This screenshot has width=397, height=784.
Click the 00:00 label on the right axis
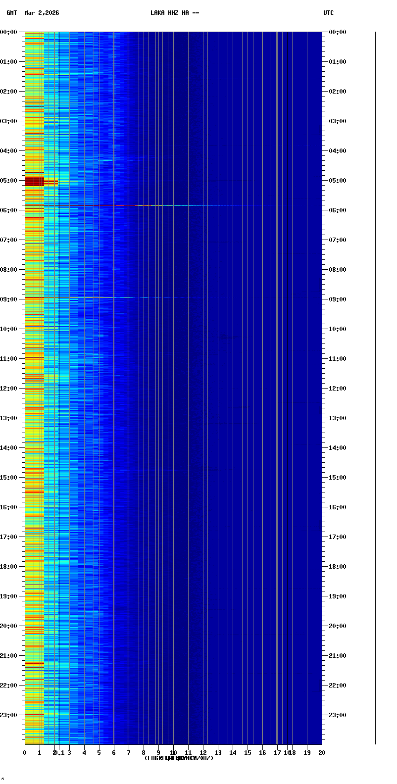click(x=338, y=32)
